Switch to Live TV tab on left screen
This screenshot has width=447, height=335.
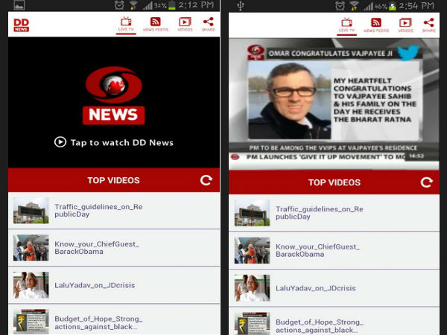126,24
